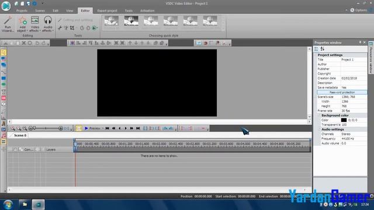Click the Windows Start button
Viewport: 374px width, 210px height.
8,205
